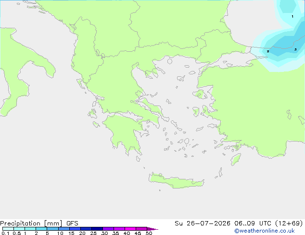Click the forecast date 'Su 26-07-2026 06..09 UTC (12+69)'
This screenshot has width=305, height=235.
click(239, 223)
